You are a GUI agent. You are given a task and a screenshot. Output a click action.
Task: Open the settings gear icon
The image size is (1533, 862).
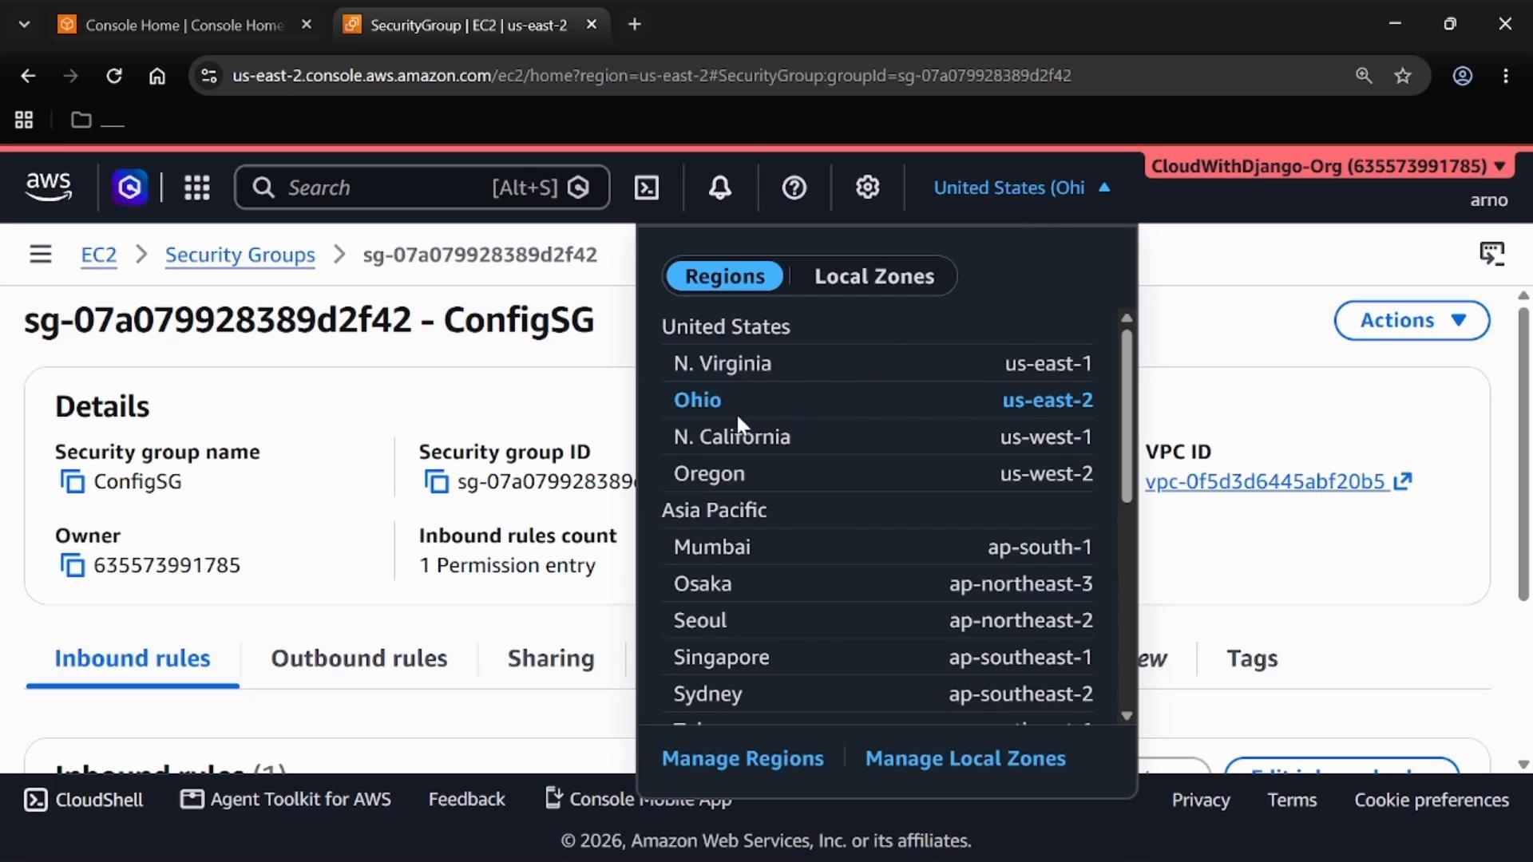tap(868, 188)
